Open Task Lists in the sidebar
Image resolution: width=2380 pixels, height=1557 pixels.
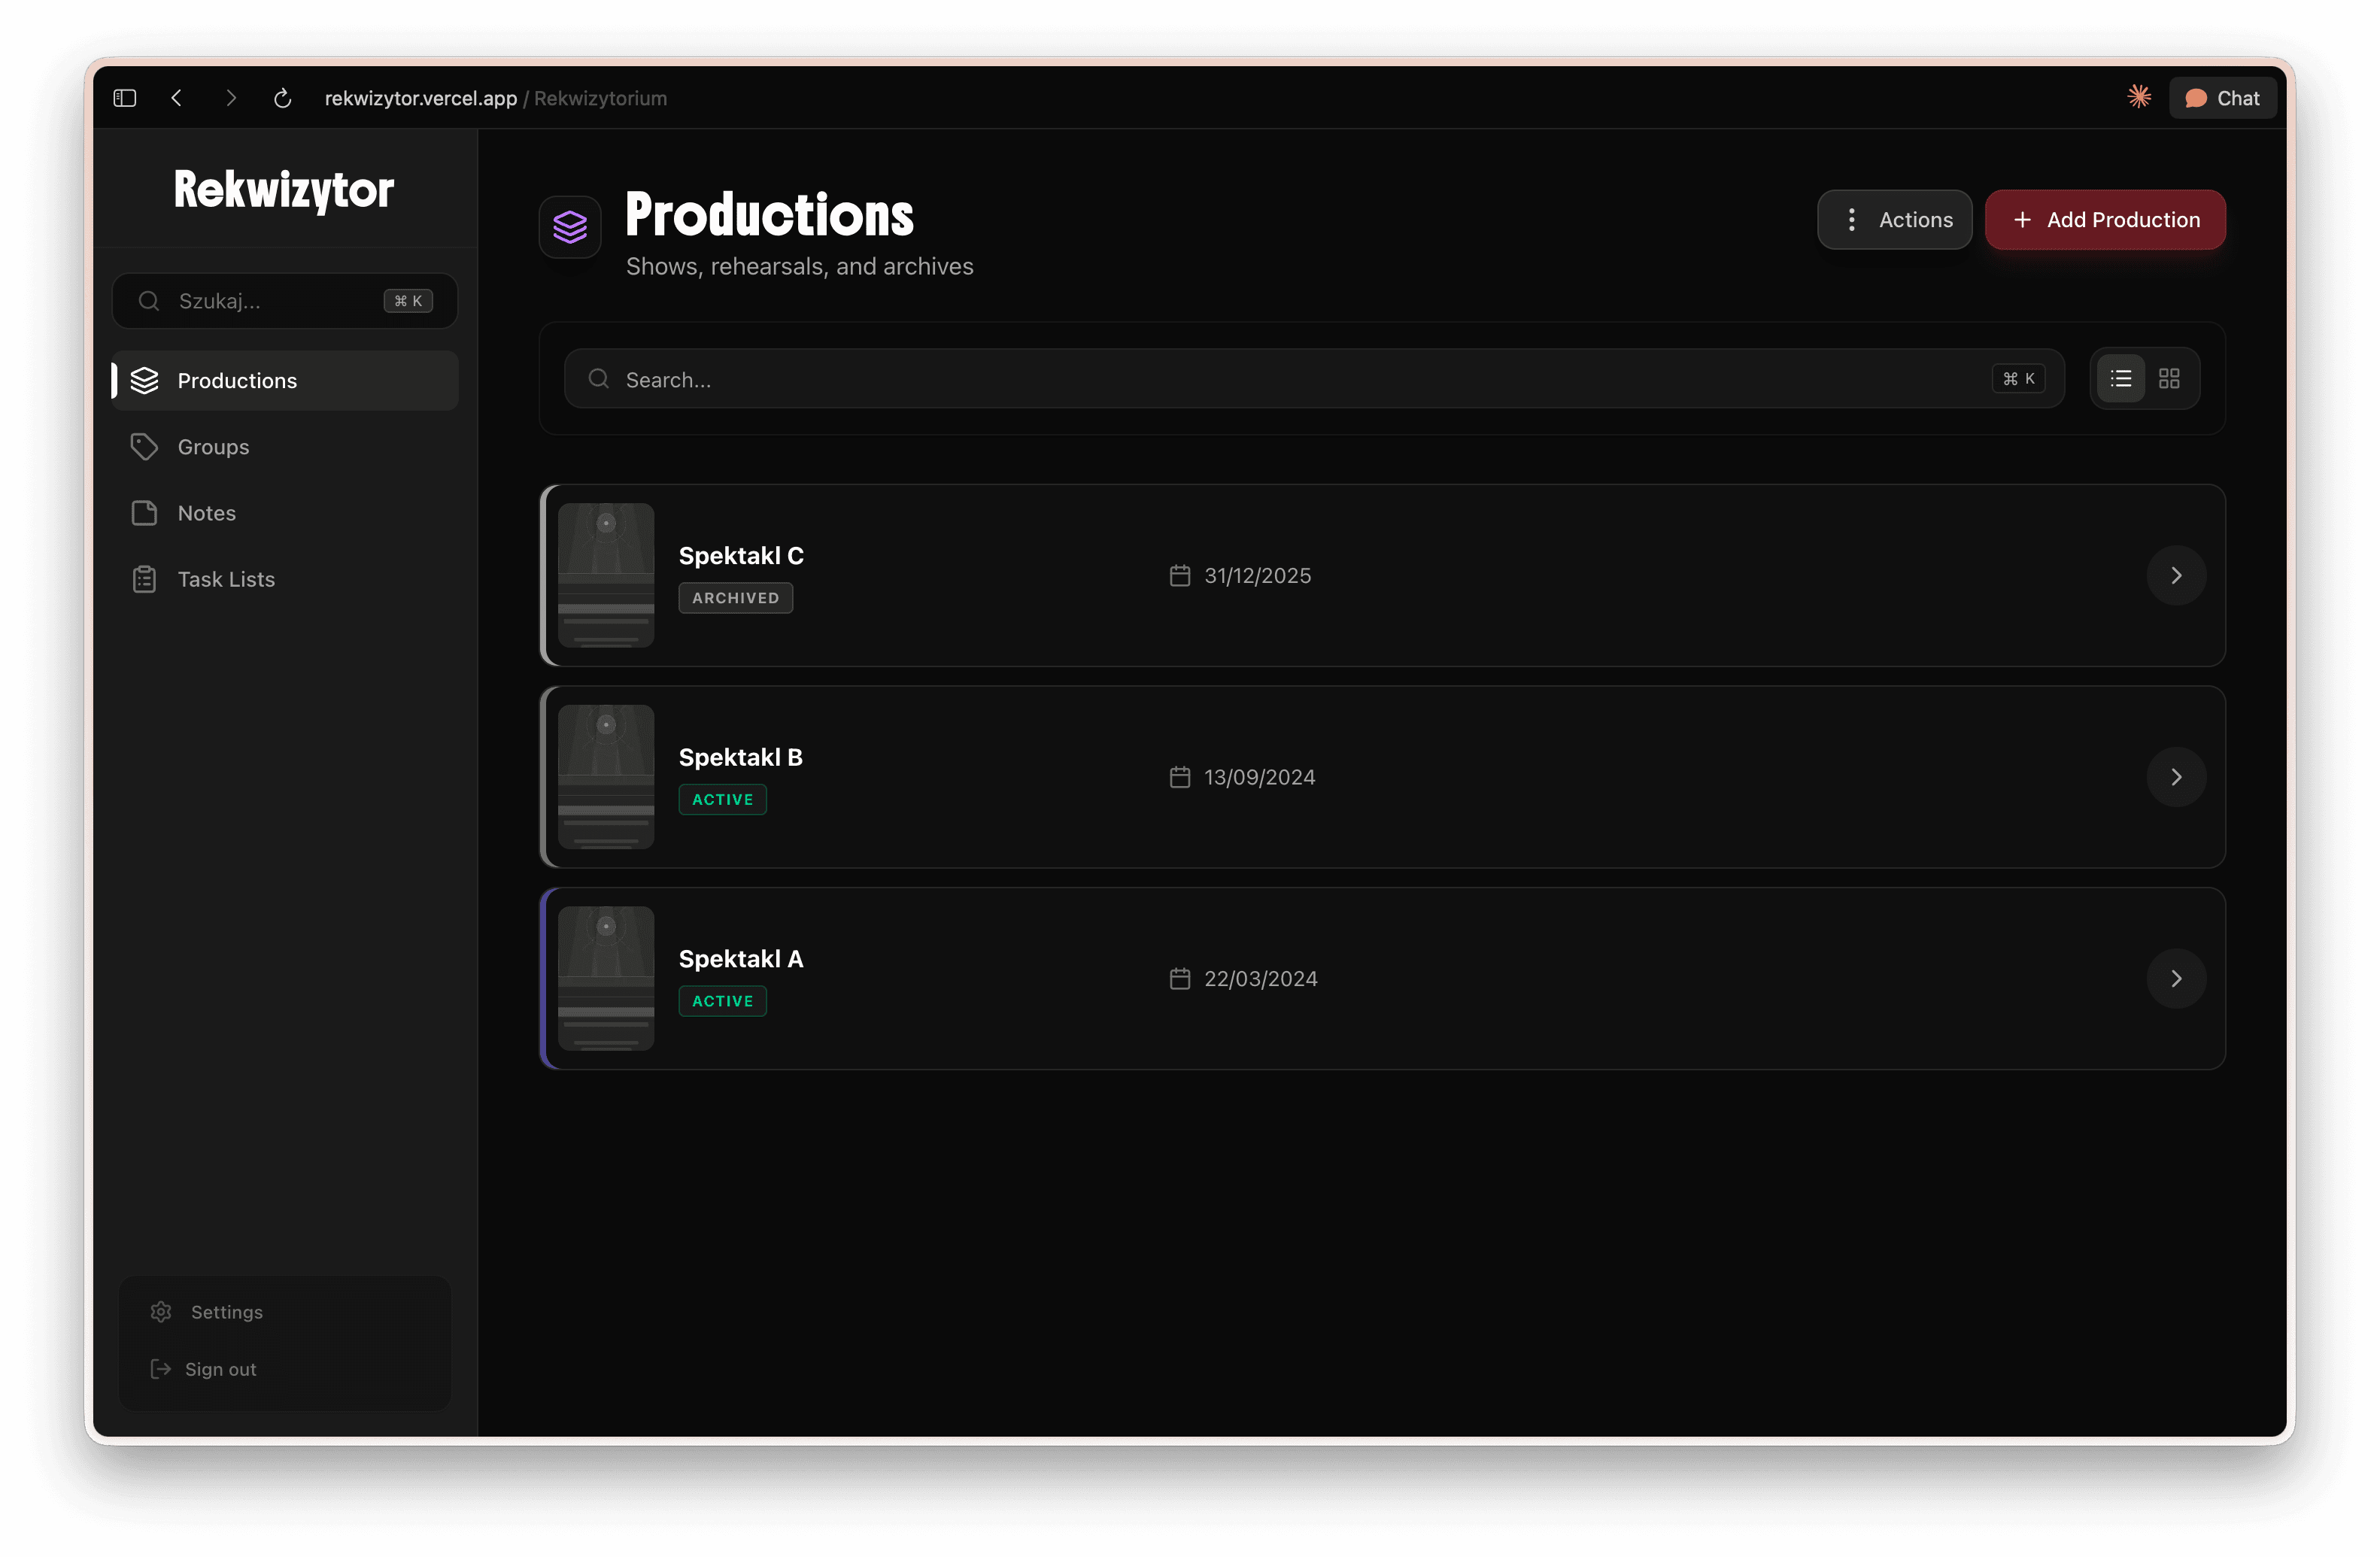pos(285,579)
